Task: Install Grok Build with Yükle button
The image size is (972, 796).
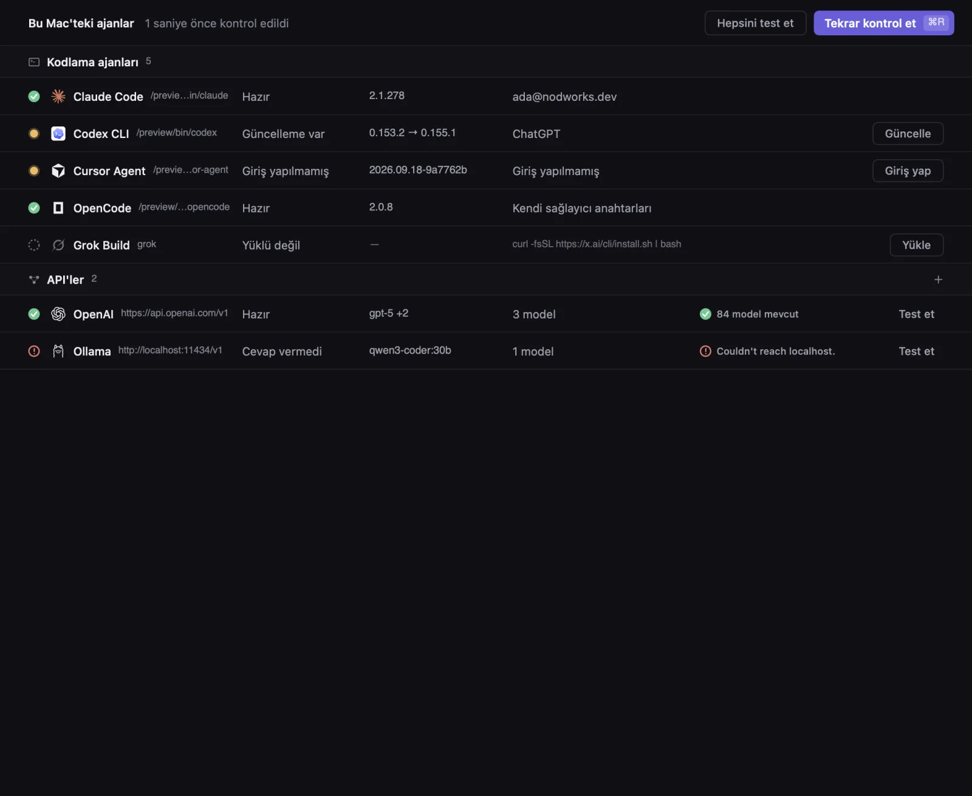Action: coord(916,245)
